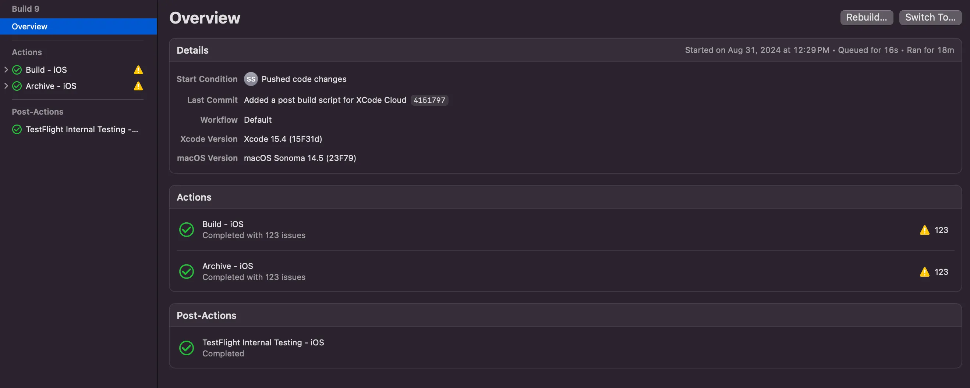Screen dimensions: 970x388
Task: Click the yellow warning triangle showing 123 Build issues
Action: pos(924,230)
